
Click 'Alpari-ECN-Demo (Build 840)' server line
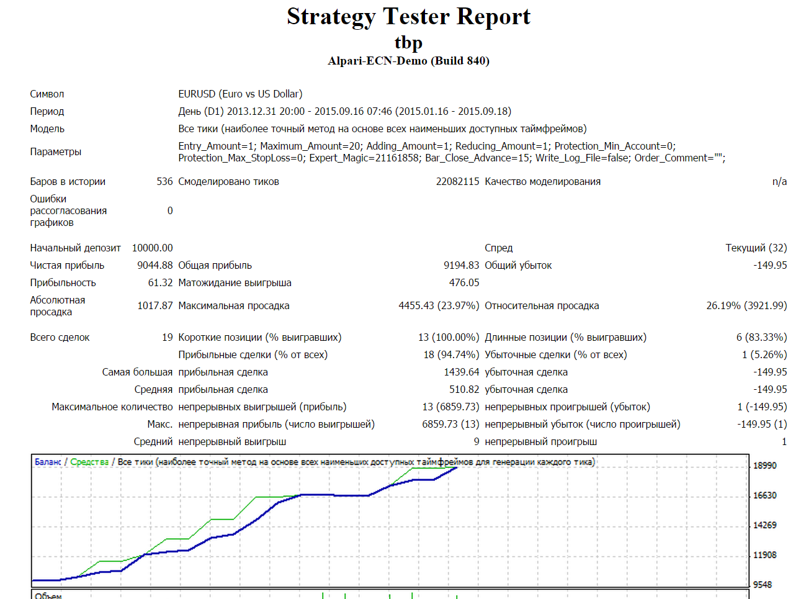[x=408, y=61]
